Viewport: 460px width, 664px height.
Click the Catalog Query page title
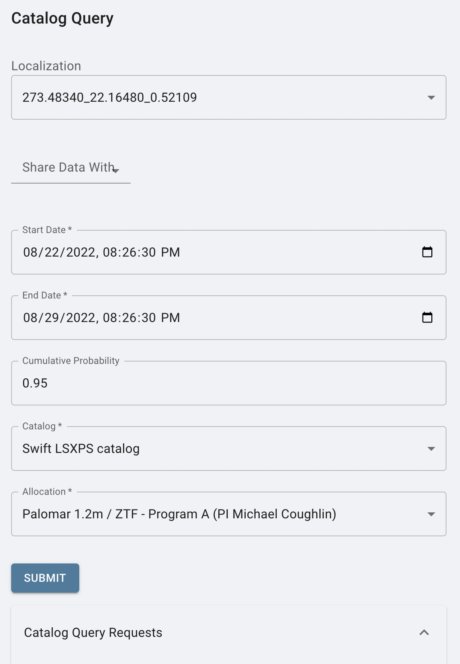pos(62,18)
